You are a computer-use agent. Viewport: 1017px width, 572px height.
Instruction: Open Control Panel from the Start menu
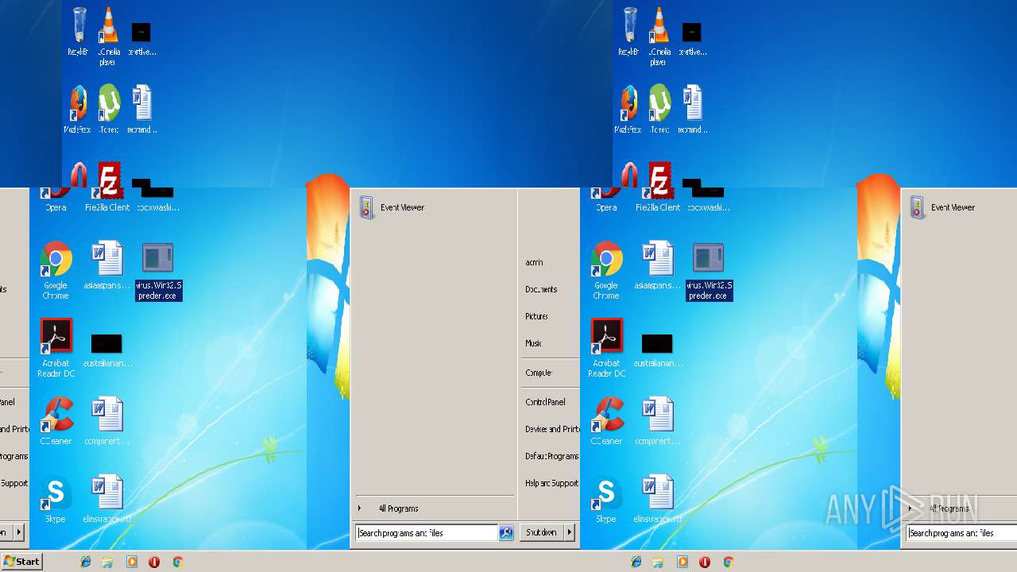pyautogui.click(x=545, y=402)
